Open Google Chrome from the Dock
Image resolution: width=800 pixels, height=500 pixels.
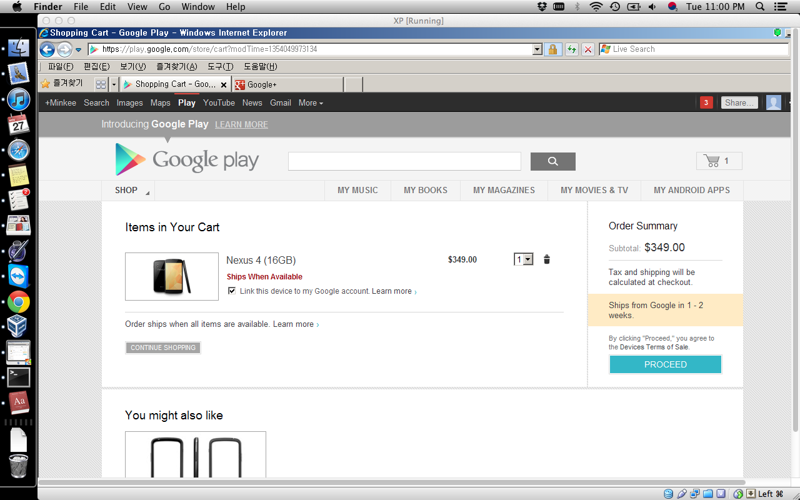coord(19,302)
